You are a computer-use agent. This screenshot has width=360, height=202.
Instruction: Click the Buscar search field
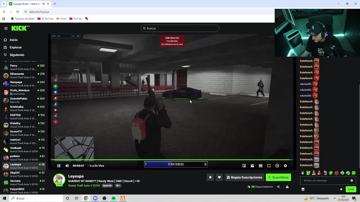pyautogui.click(x=180, y=28)
